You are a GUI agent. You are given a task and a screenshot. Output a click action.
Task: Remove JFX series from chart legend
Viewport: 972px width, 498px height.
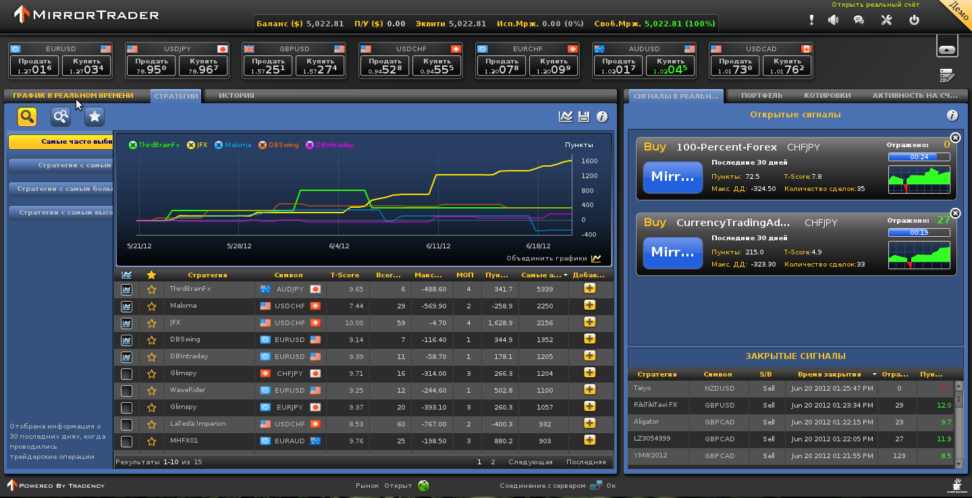click(x=191, y=145)
